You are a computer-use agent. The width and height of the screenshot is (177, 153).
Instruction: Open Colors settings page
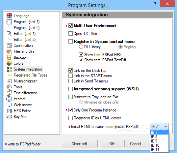[18, 63]
